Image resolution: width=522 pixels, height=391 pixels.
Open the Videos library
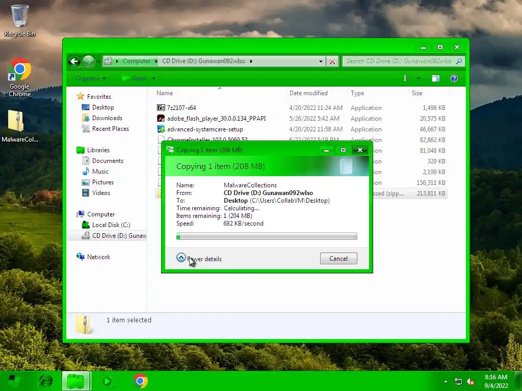(101, 193)
